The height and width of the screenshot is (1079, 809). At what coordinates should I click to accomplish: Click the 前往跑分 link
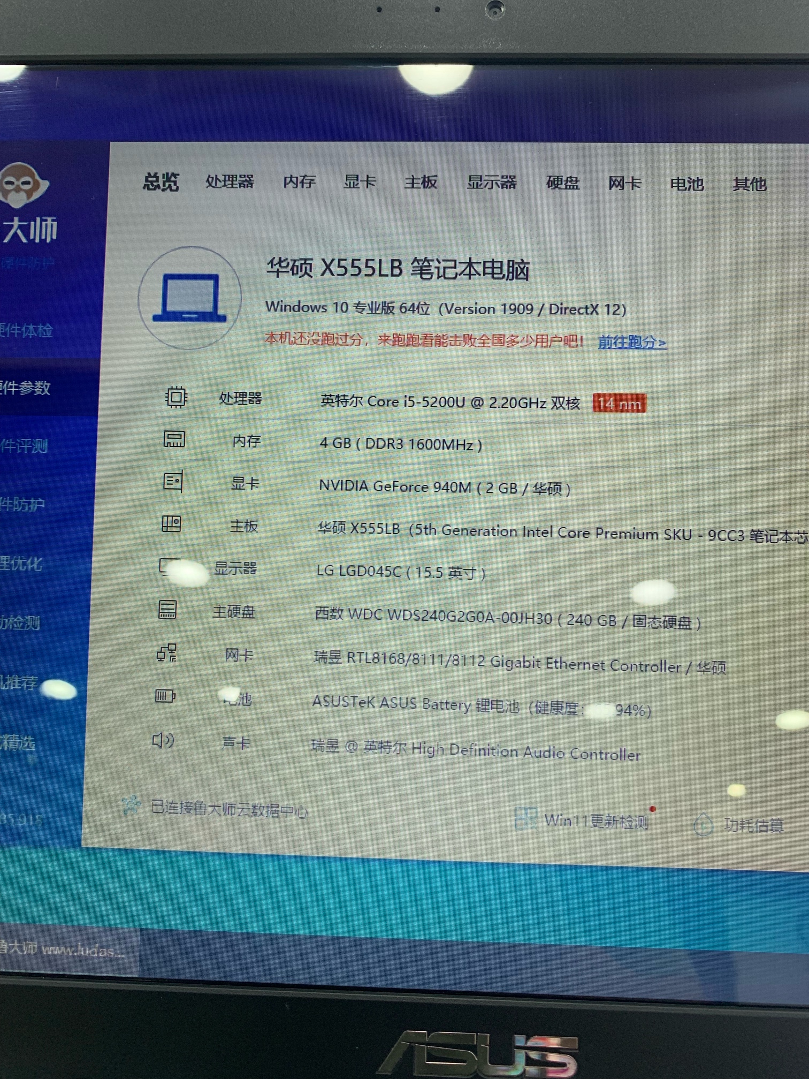pos(632,342)
